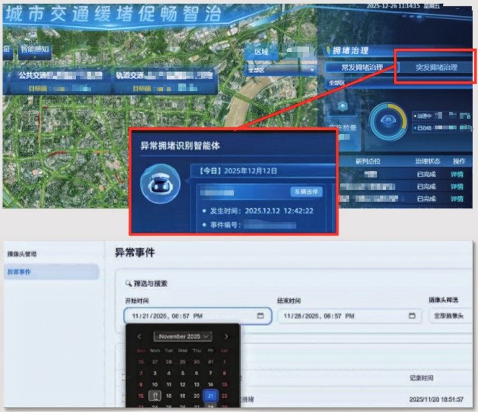Pick day 18 in the calendar
Screen dimensions: 478x412
169,396
